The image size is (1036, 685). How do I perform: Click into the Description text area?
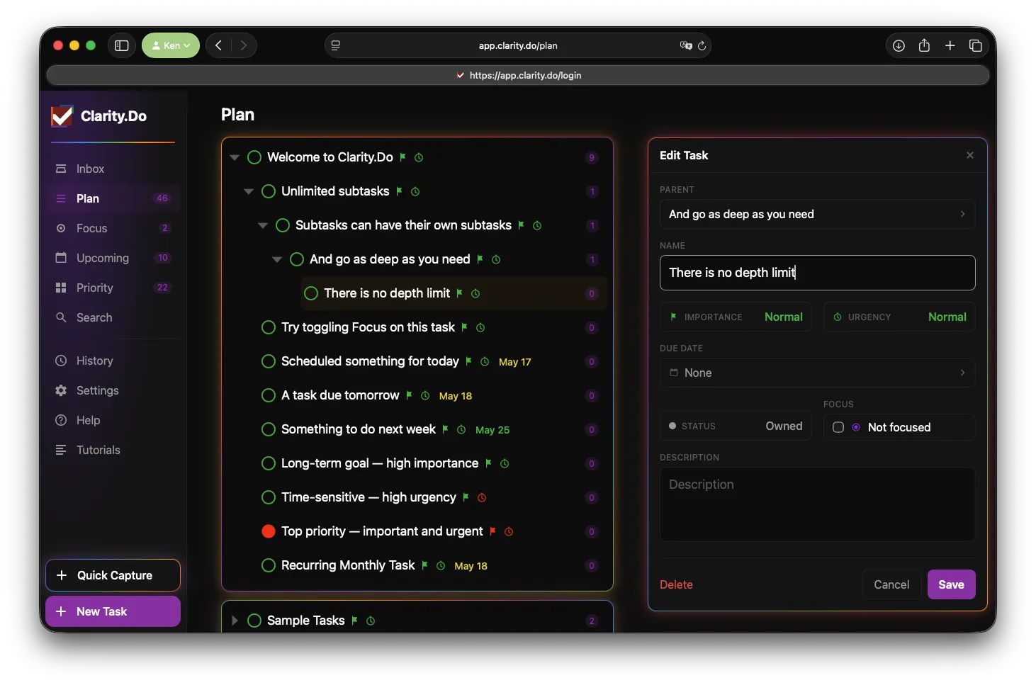(818, 504)
